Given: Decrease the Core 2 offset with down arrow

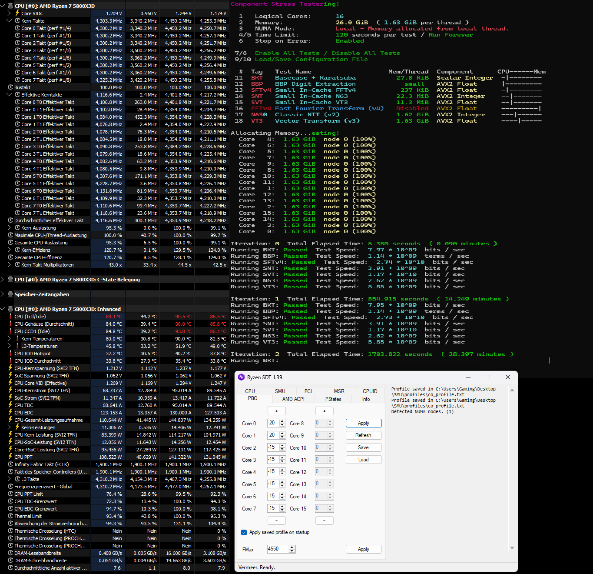Looking at the screenshot, I should coord(282,449).
